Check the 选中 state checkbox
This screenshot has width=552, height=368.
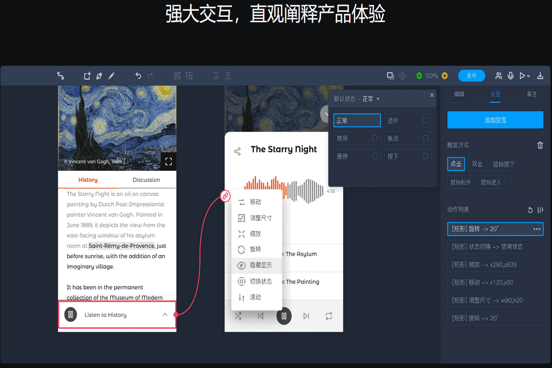(426, 120)
